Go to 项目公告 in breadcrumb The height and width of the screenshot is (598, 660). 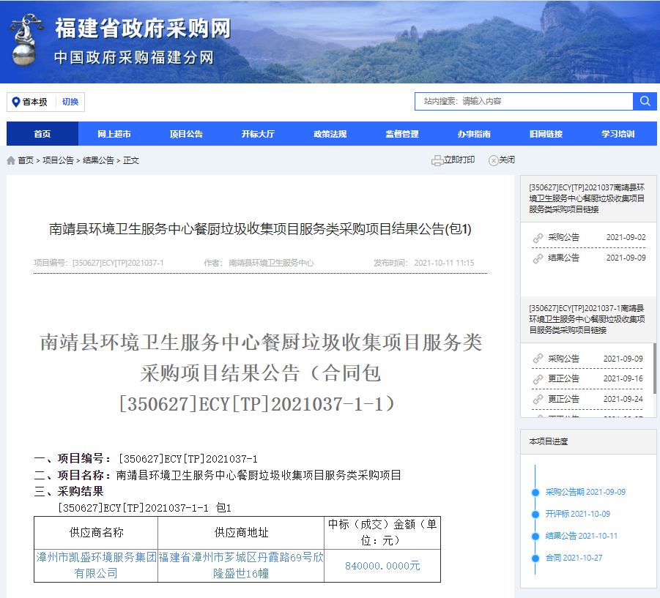[x=58, y=160]
